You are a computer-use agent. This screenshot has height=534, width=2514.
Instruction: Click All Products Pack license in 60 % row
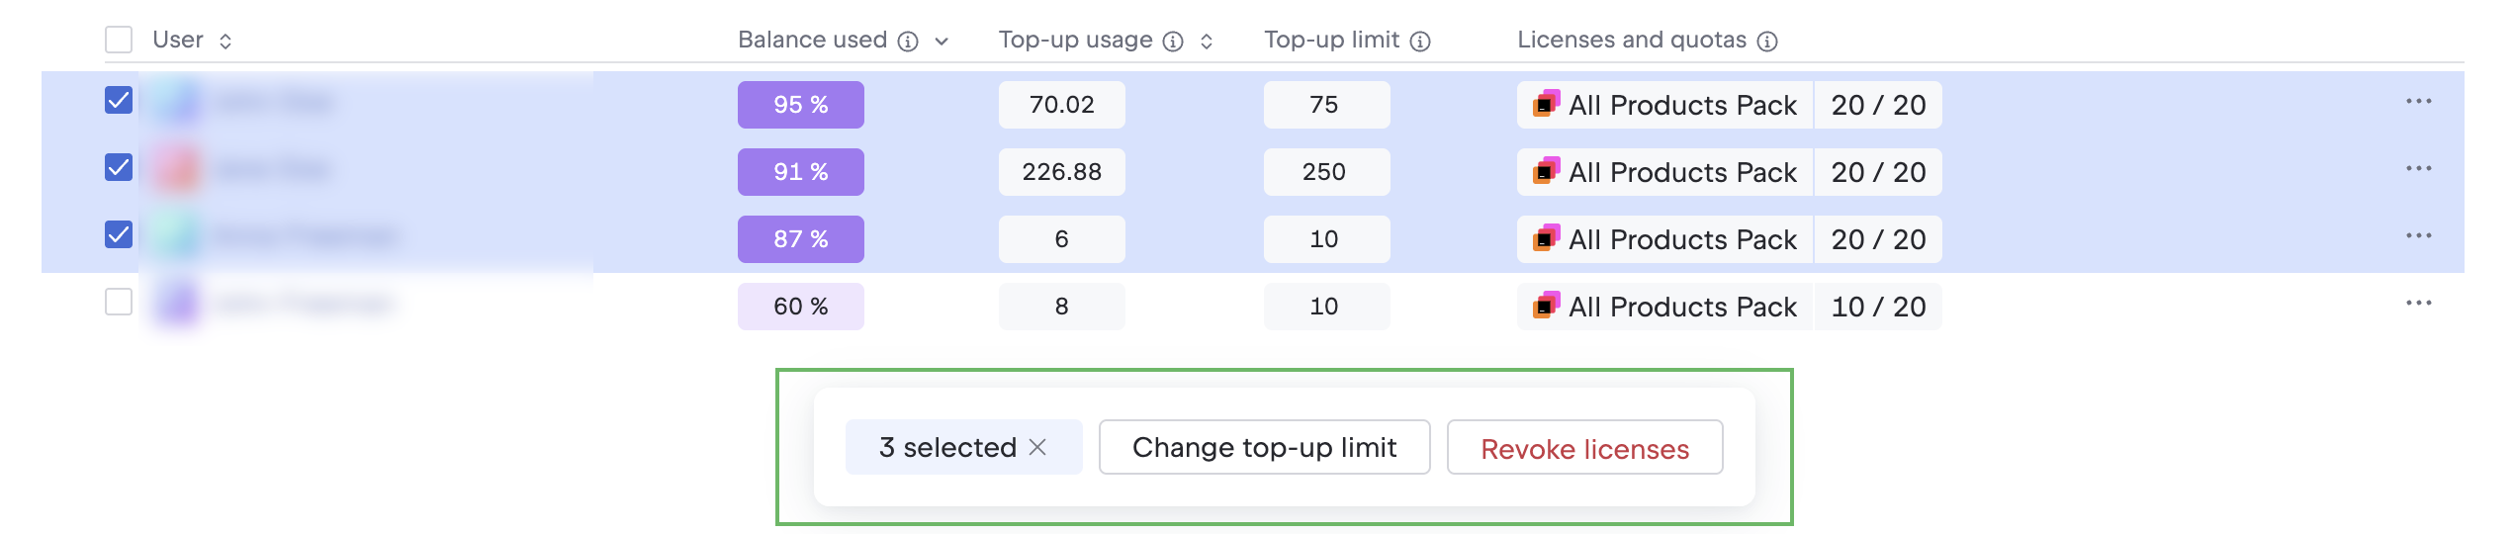[x=1665, y=307]
